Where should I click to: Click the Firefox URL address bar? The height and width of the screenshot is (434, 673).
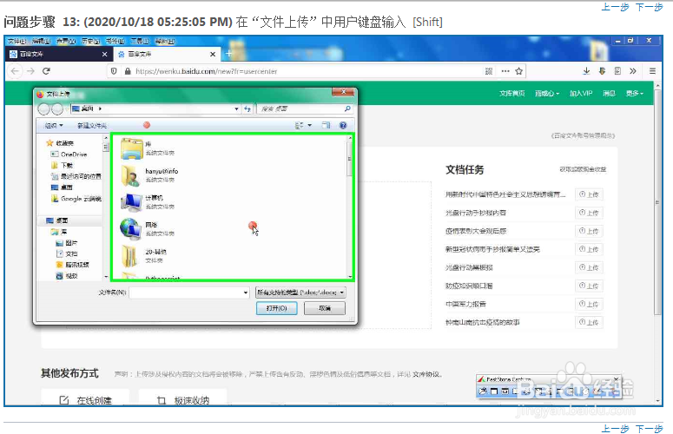tap(309, 71)
